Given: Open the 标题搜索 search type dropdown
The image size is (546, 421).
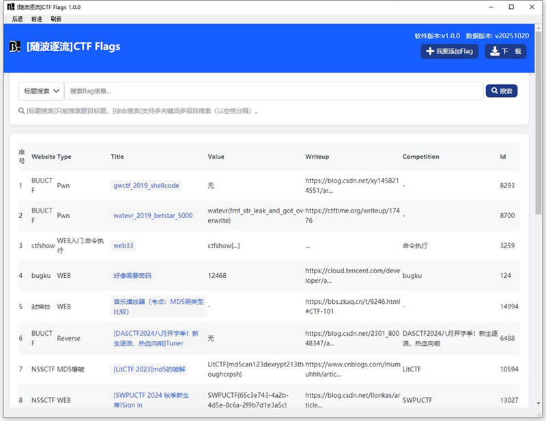Looking at the screenshot, I should coord(41,91).
